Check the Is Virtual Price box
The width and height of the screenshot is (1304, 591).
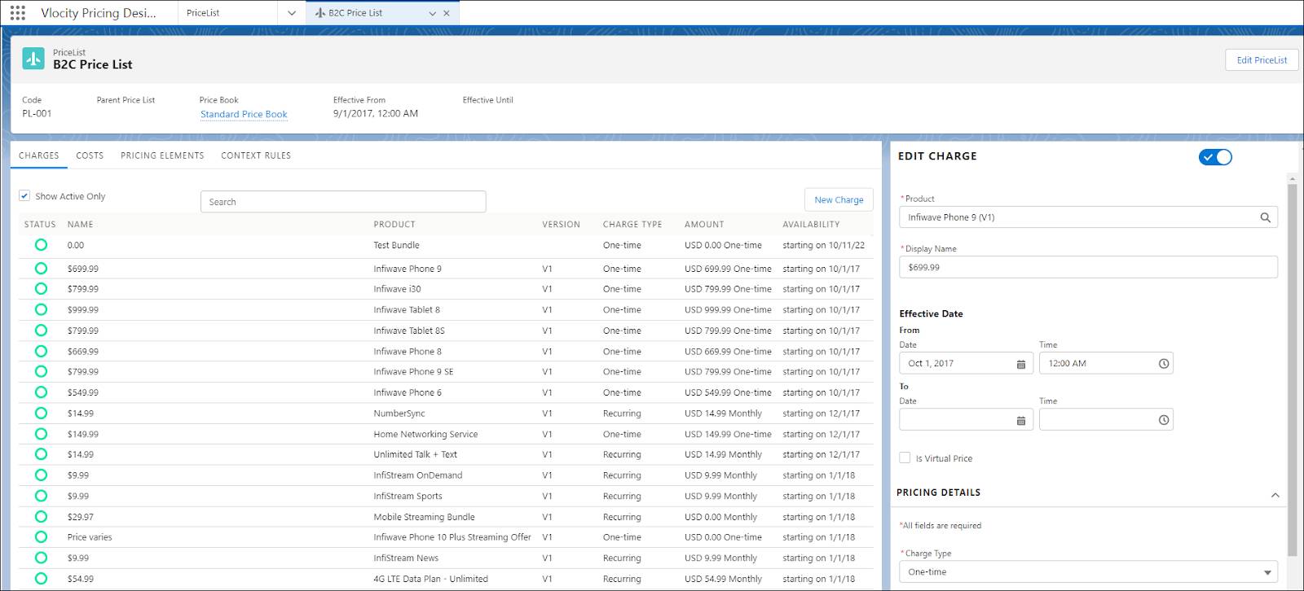coord(905,457)
